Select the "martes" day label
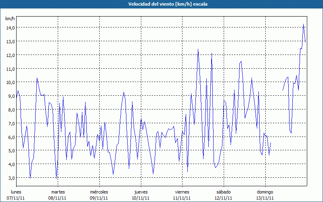This screenshot has width=323, height=202. pos(58,192)
